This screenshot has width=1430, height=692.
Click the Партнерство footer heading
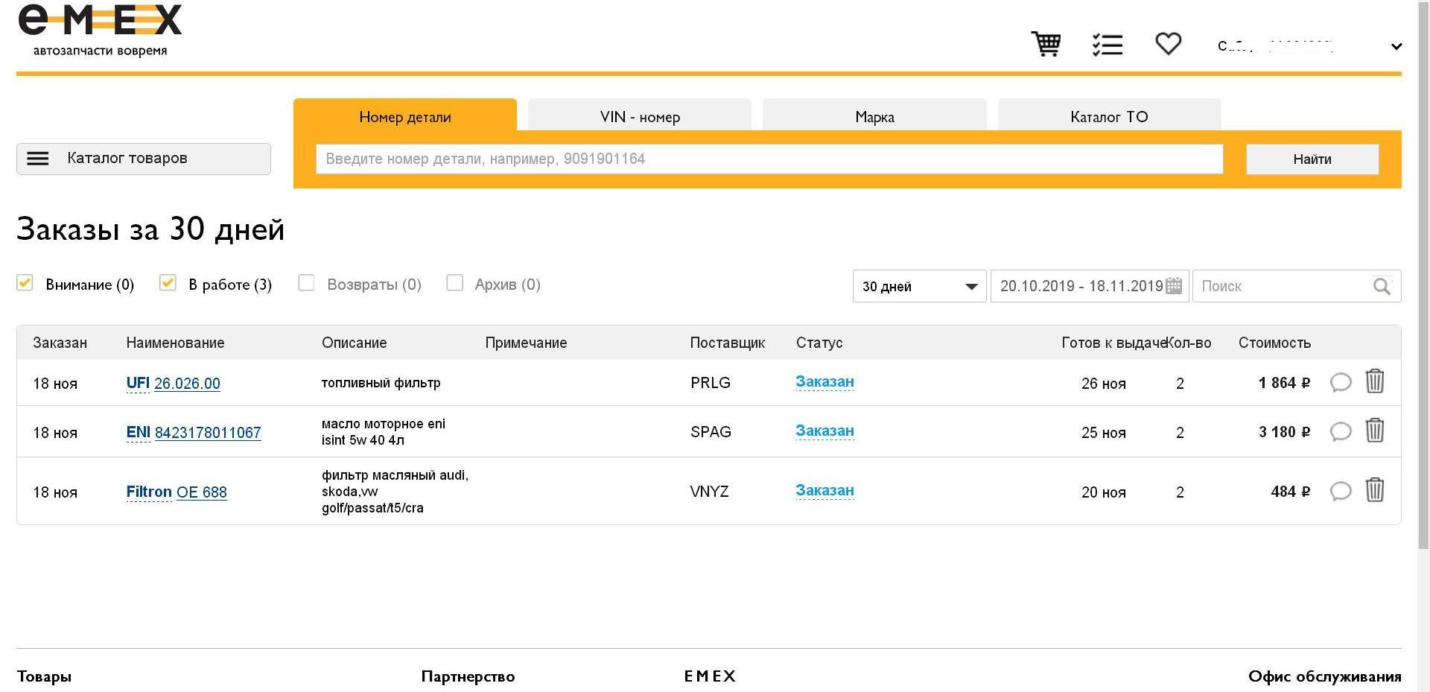point(468,676)
